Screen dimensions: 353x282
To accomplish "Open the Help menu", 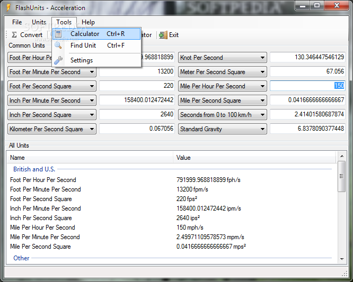I will pos(88,22).
